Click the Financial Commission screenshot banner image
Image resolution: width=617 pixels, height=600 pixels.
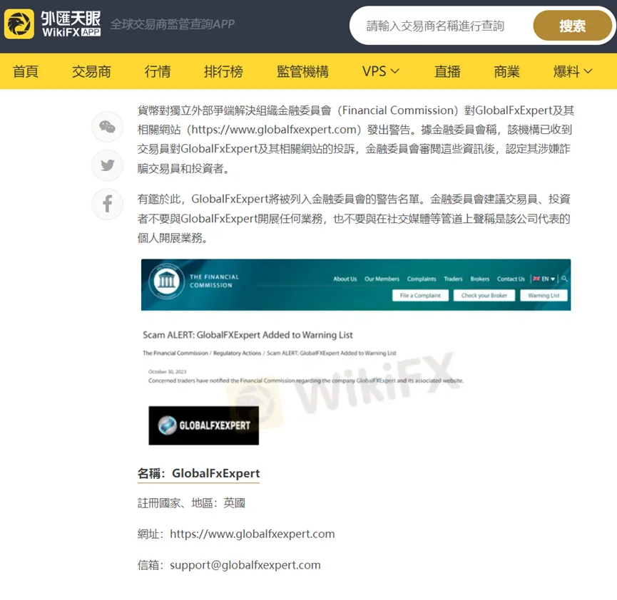(x=356, y=284)
